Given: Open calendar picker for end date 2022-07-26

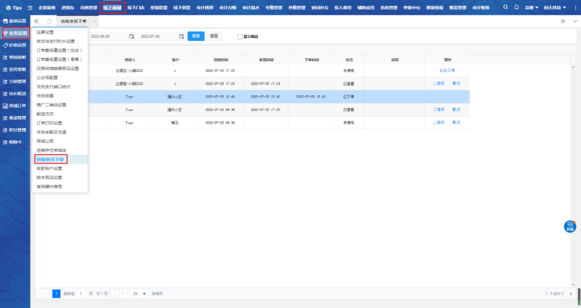Looking at the screenshot, I should point(181,36).
